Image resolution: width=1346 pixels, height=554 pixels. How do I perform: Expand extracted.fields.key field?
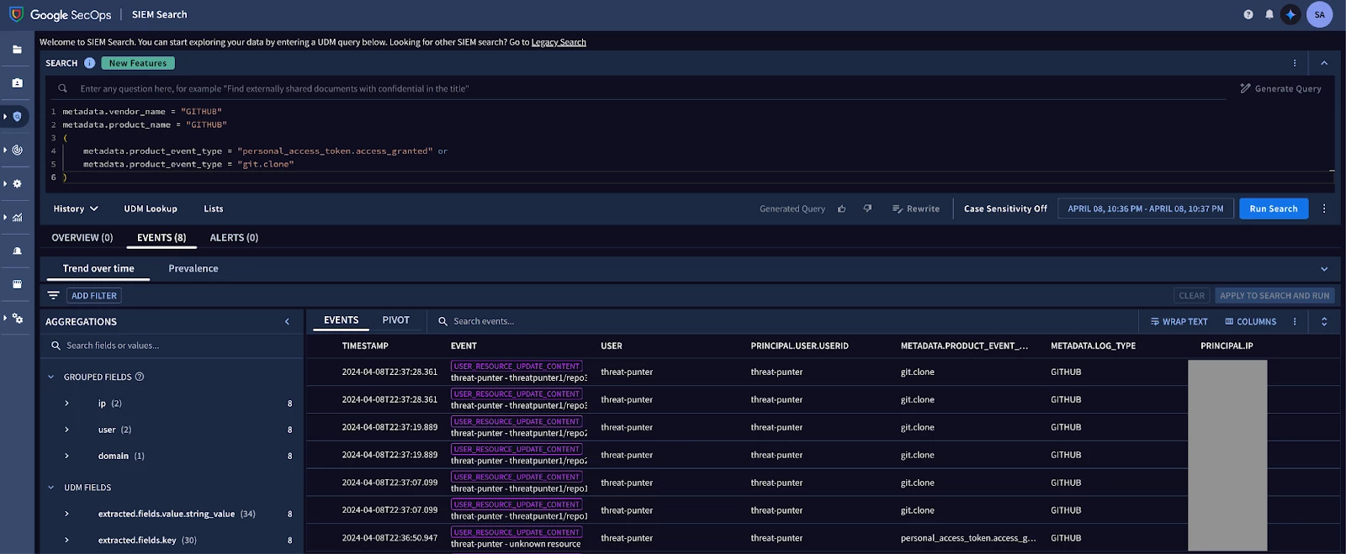(x=67, y=540)
